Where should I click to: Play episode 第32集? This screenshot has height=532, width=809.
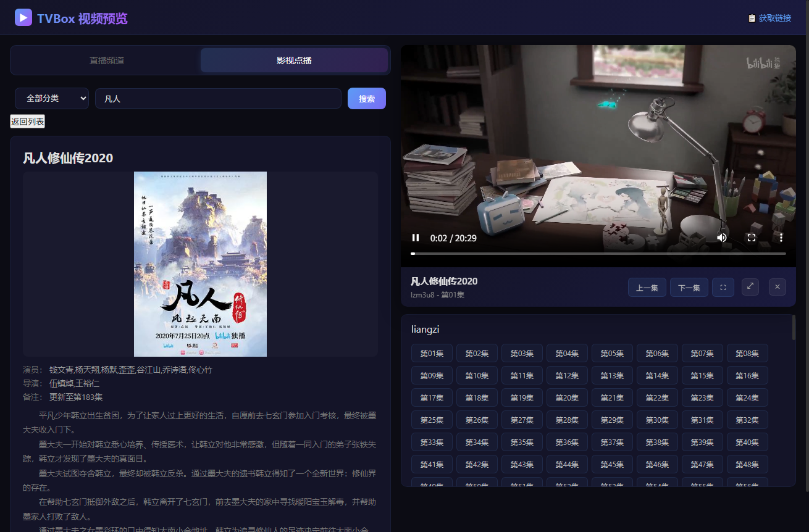click(748, 420)
